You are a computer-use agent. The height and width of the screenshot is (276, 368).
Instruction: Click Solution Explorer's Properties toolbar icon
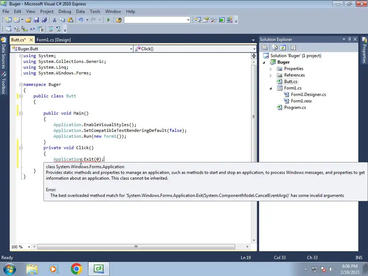[x=264, y=48]
